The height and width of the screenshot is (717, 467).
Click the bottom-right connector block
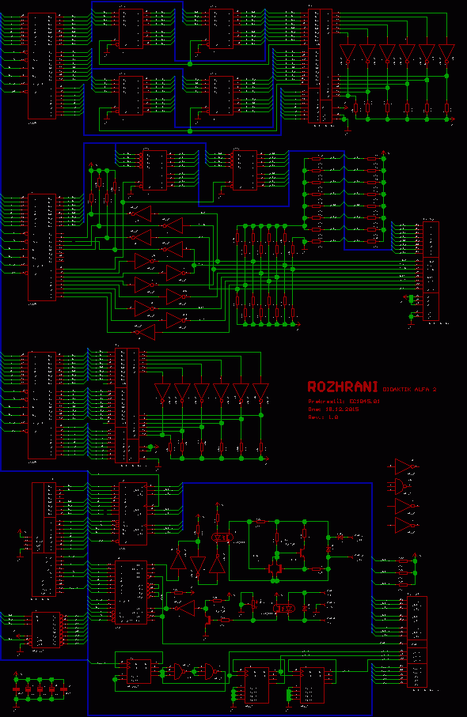[x=417, y=642]
